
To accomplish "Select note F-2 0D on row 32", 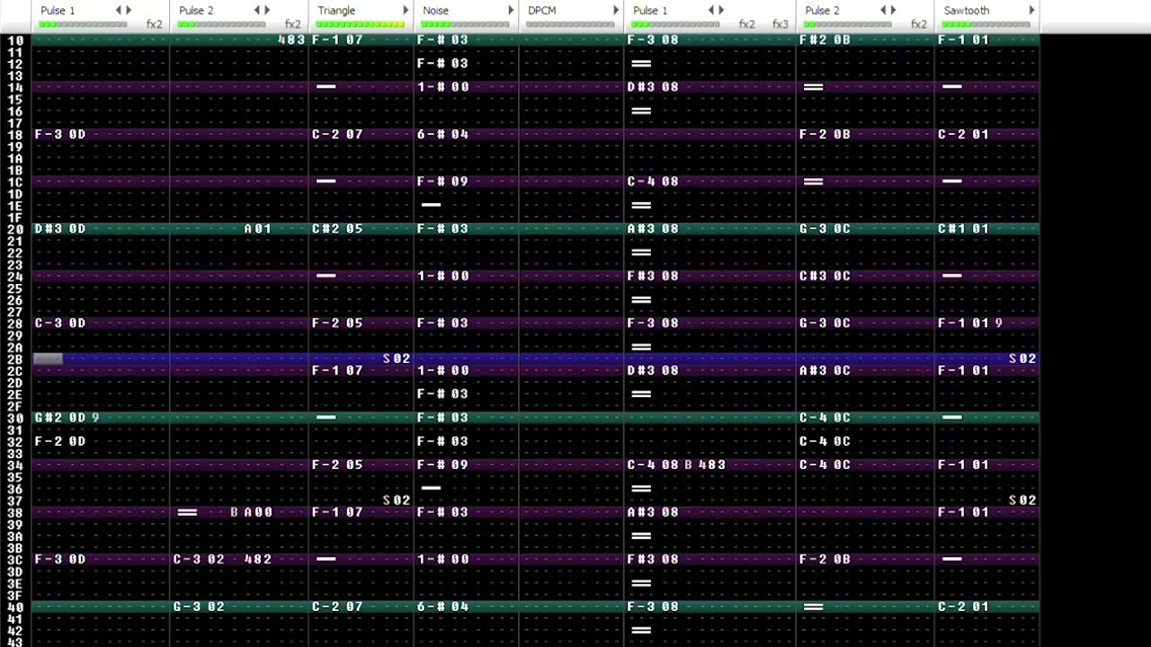I will [60, 441].
